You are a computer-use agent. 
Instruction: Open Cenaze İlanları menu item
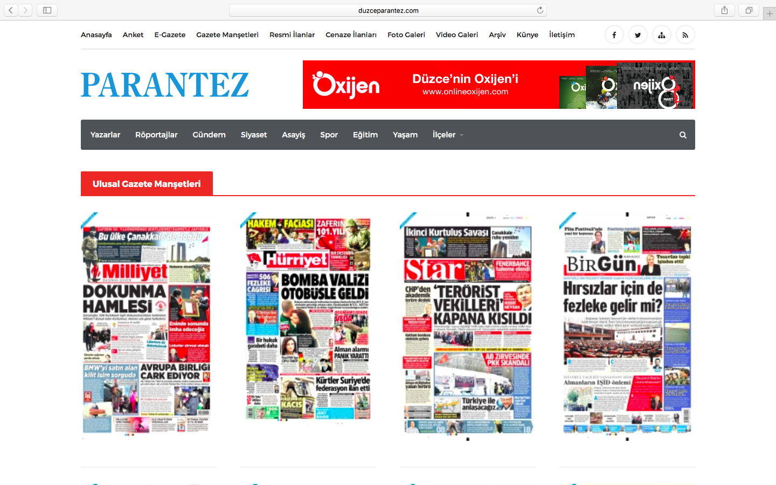[351, 35]
